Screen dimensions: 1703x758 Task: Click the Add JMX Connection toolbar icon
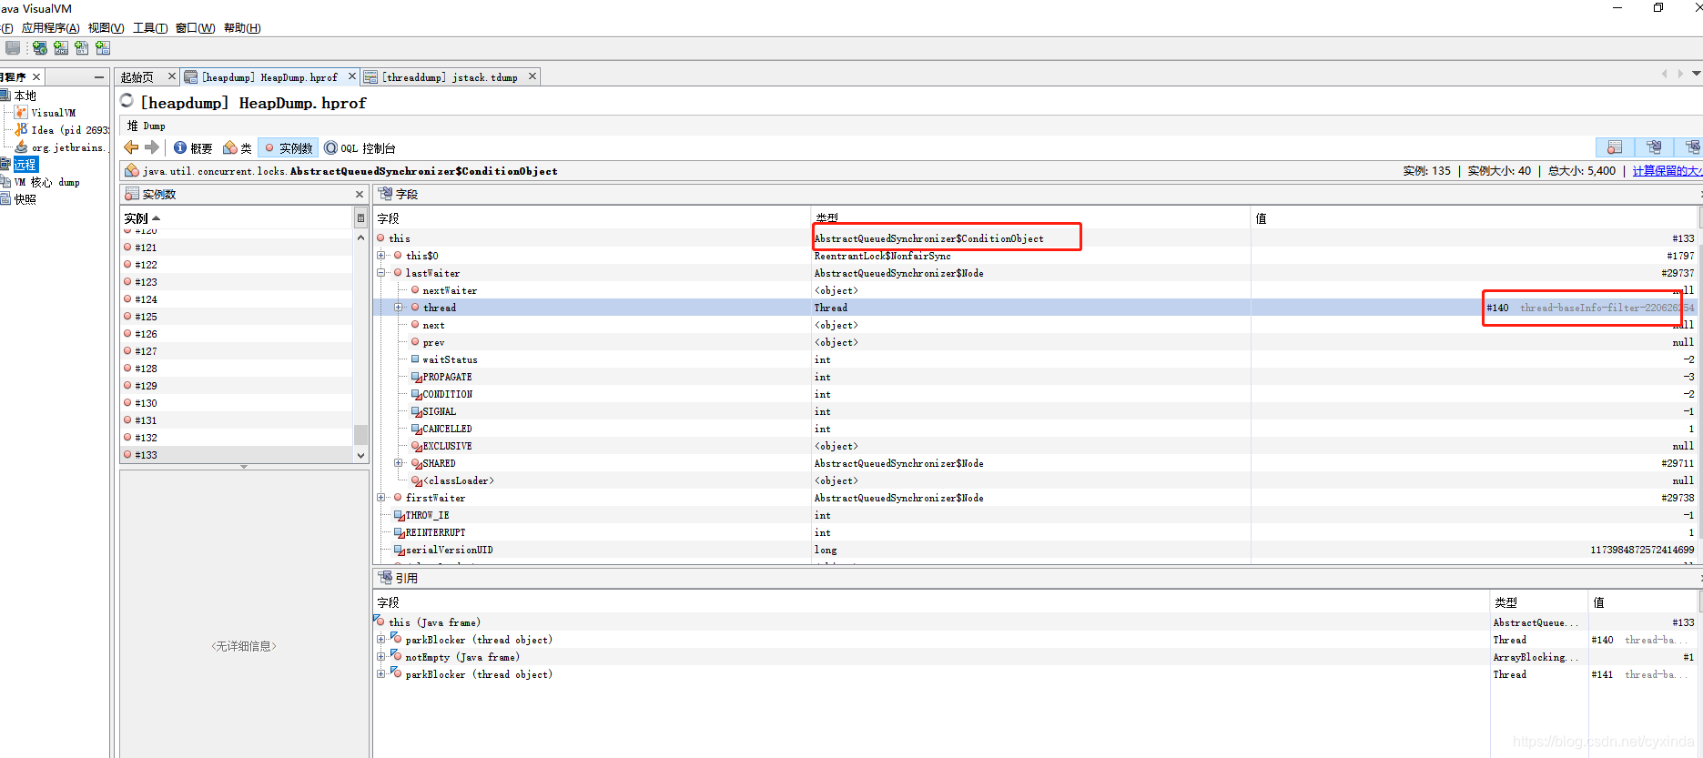point(61,47)
